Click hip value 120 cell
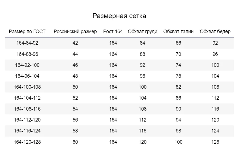This screenshot has height=150, width=239. tap(215, 120)
